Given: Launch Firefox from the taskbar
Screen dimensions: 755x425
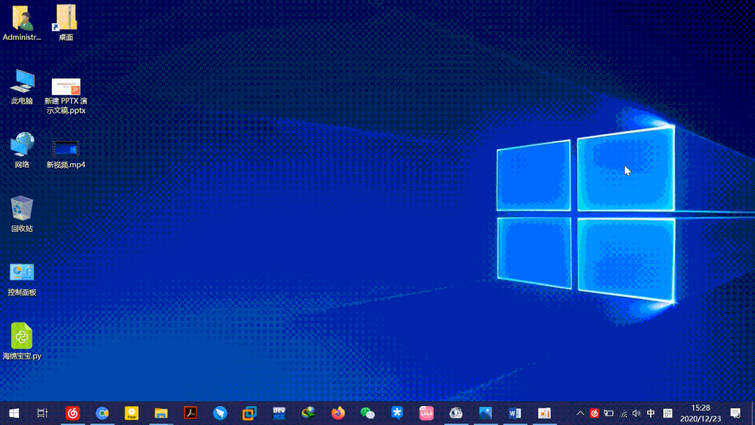Looking at the screenshot, I should pyautogui.click(x=338, y=413).
